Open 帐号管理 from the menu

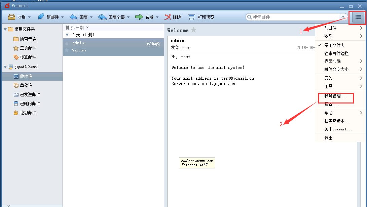pos(335,96)
